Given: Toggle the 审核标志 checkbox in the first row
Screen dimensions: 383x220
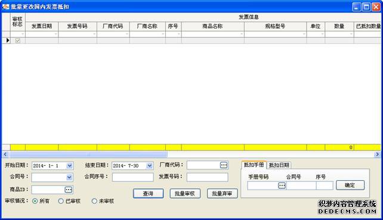Looking at the screenshot, I should click(17, 40).
